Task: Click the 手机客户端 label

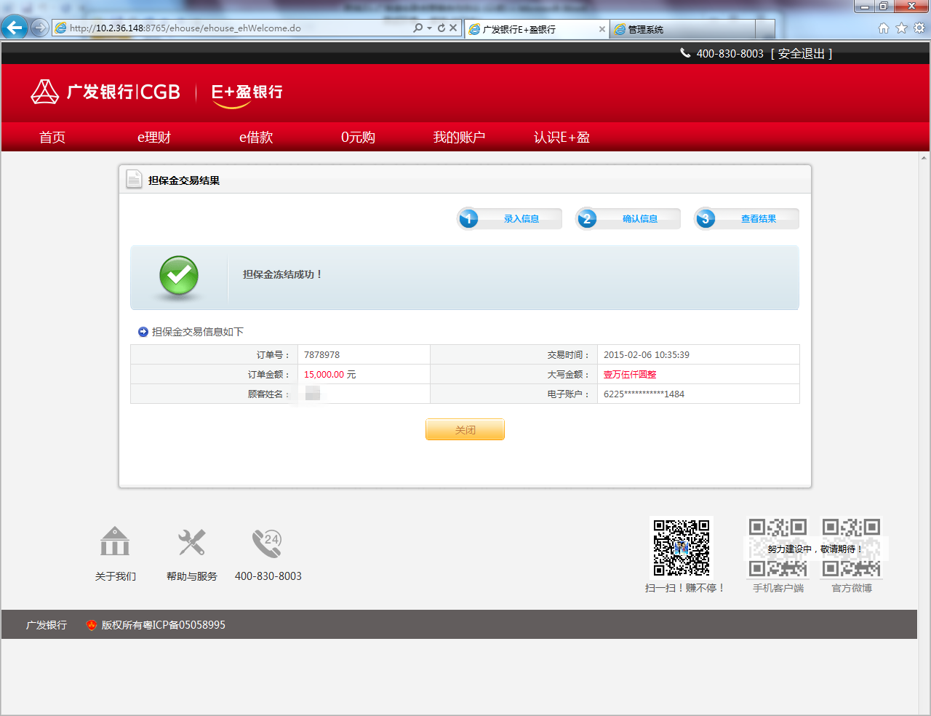Action: click(x=778, y=588)
